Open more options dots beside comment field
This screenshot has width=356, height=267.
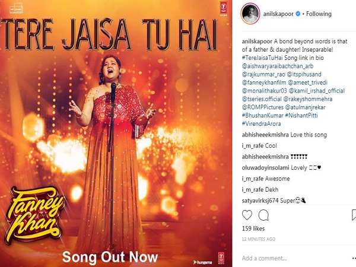click(x=354, y=258)
